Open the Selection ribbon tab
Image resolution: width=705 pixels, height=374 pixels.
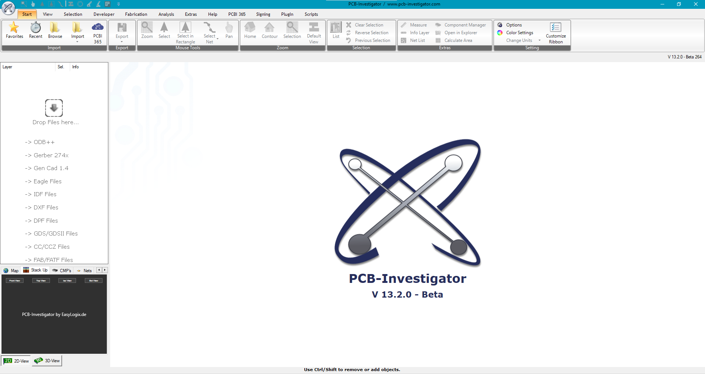coord(73,14)
